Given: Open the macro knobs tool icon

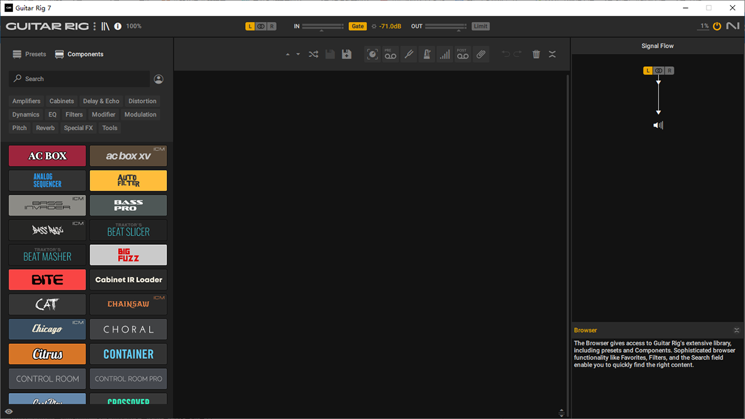Looking at the screenshot, I should [372, 55].
